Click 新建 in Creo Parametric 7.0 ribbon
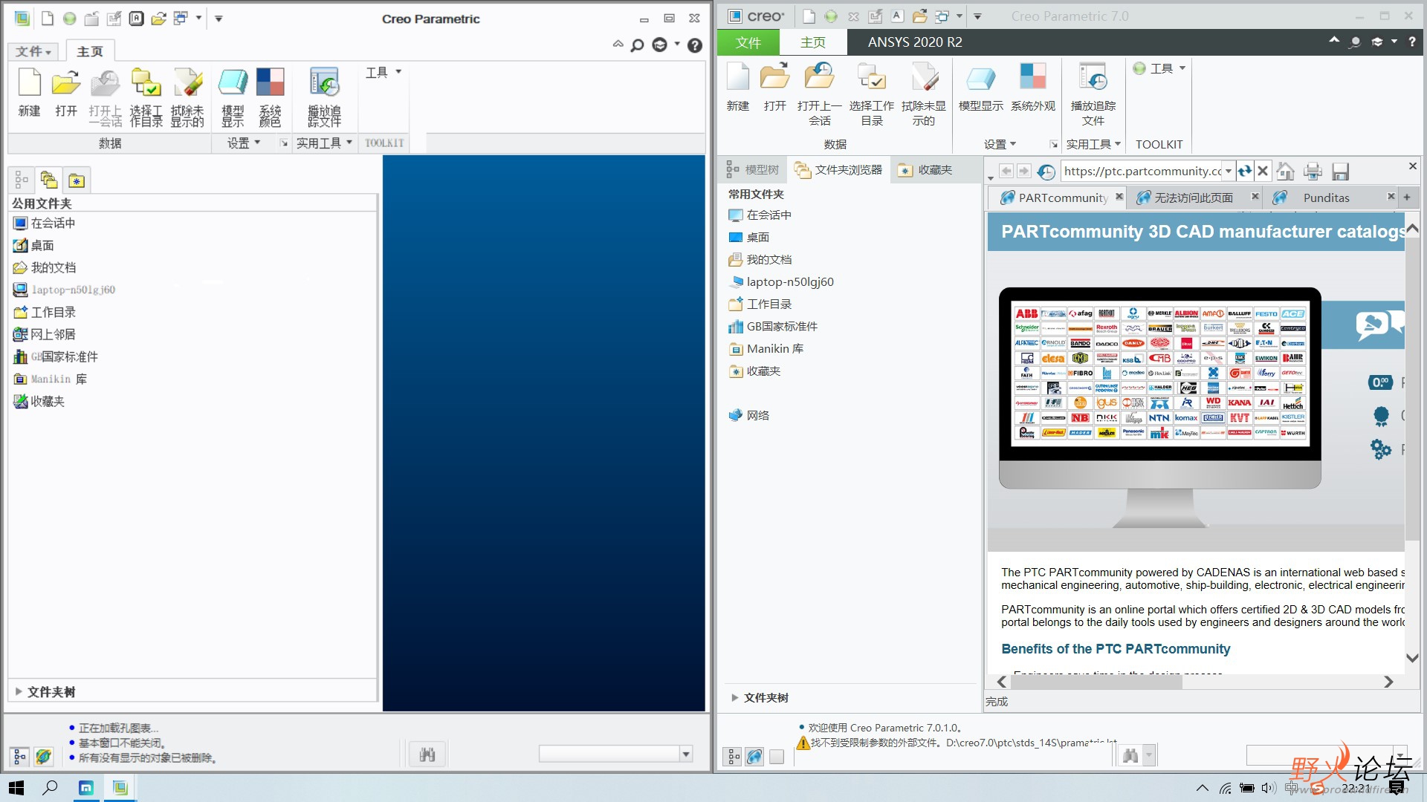The image size is (1427, 802). (738, 88)
